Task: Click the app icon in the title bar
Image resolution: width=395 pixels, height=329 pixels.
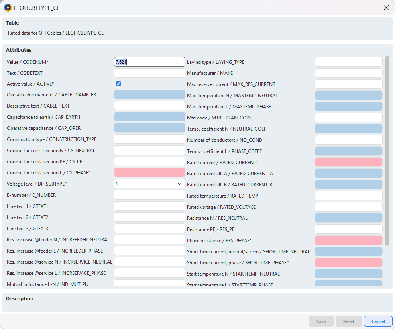Action: point(8,8)
